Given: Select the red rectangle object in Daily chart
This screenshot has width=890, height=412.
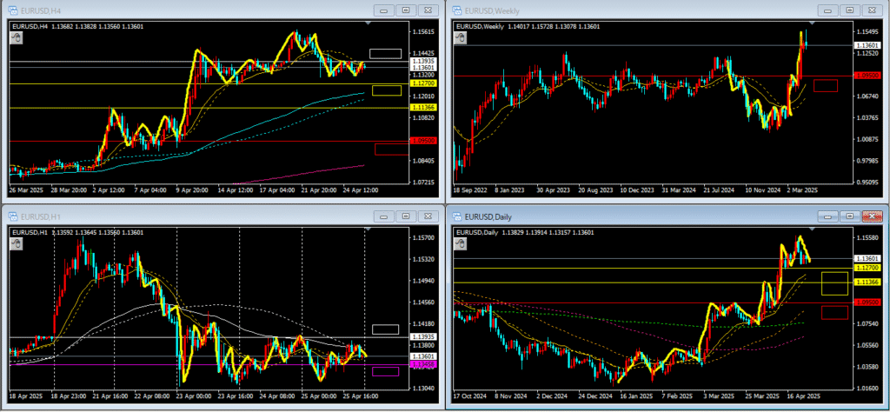Looking at the screenshot, I should pyautogui.click(x=834, y=313).
